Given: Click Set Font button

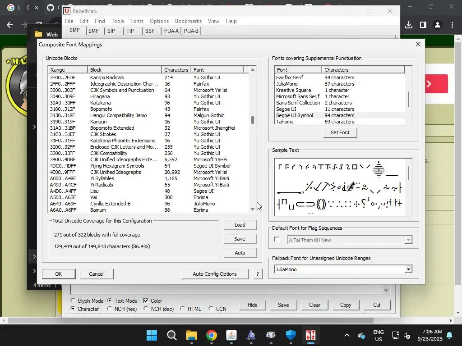Looking at the screenshot, I should point(340,132).
